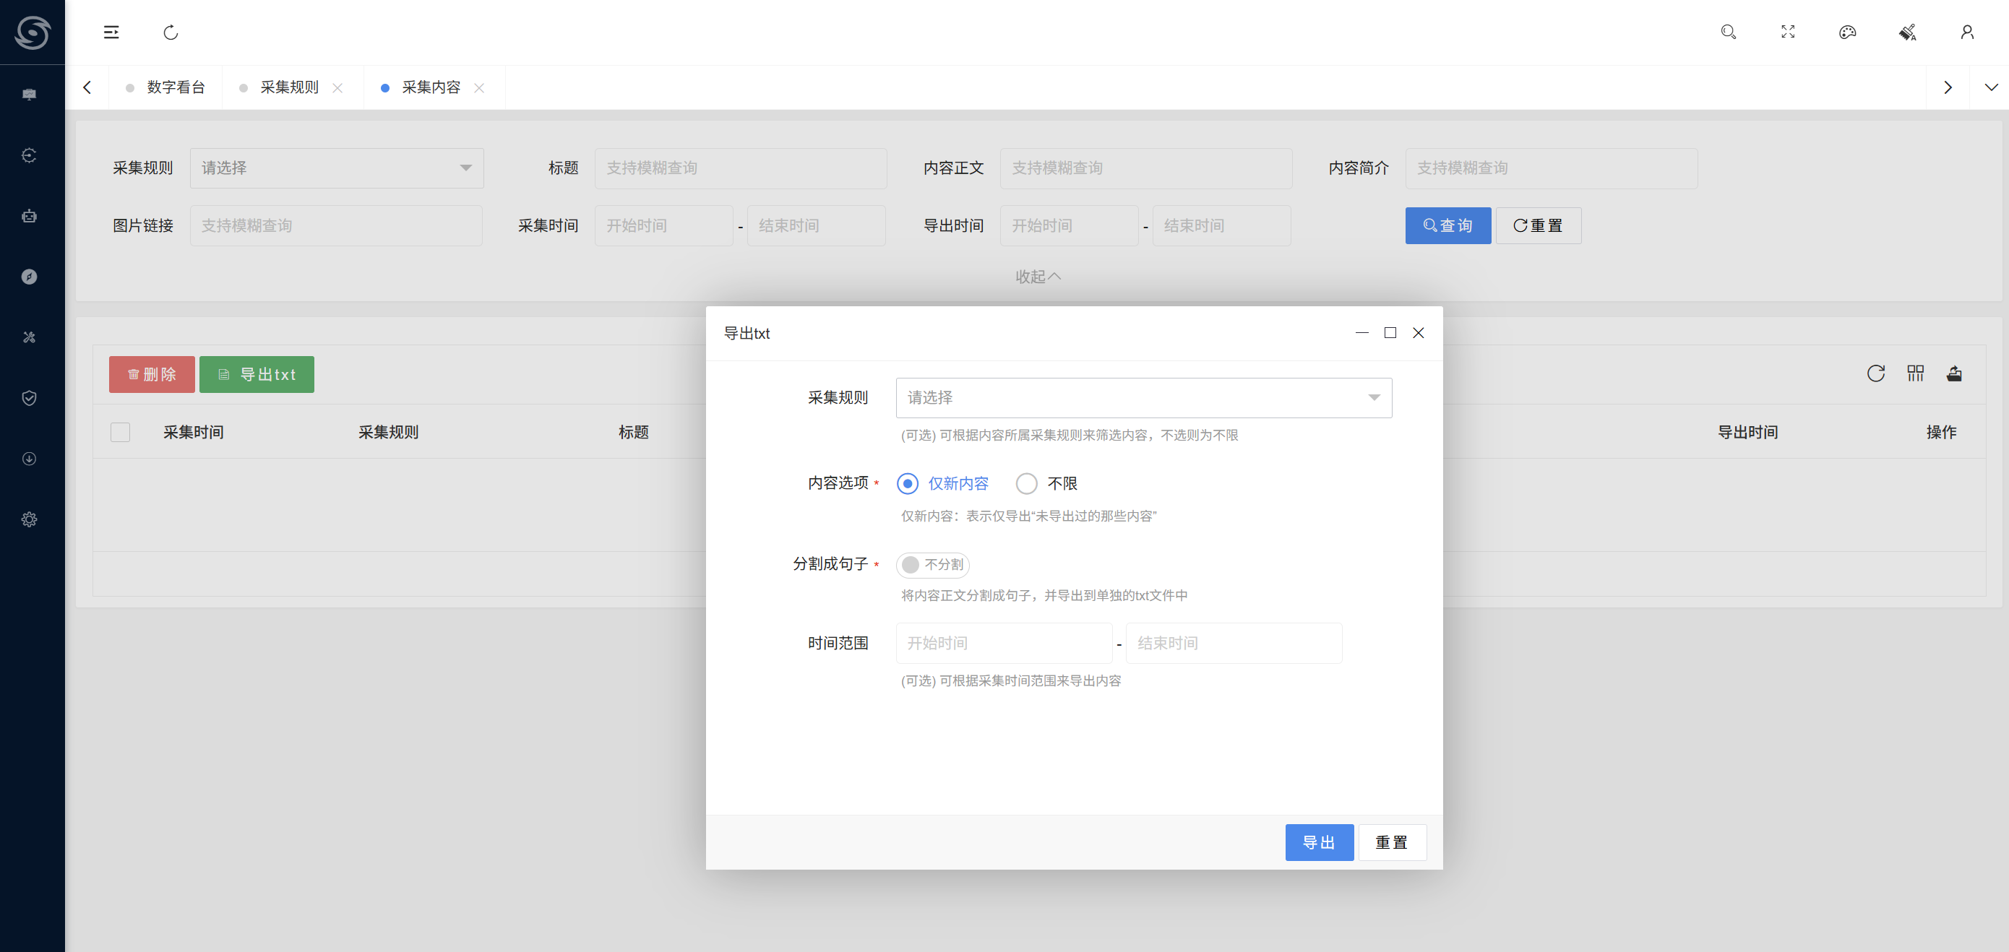Toggle fullscreen mode icon
This screenshot has width=2009, height=952.
[x=1788, y=32]
